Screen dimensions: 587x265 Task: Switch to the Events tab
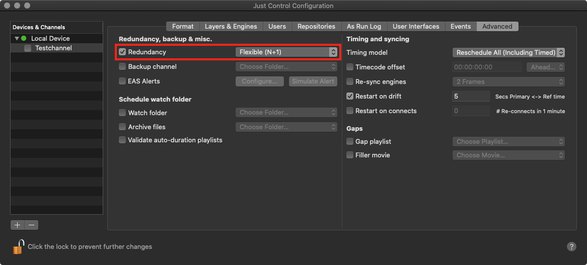[x=461, y=27]
